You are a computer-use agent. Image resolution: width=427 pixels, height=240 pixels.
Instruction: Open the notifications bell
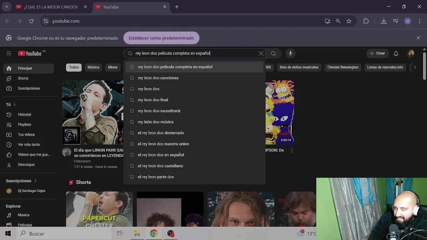[x=396, y=53]
